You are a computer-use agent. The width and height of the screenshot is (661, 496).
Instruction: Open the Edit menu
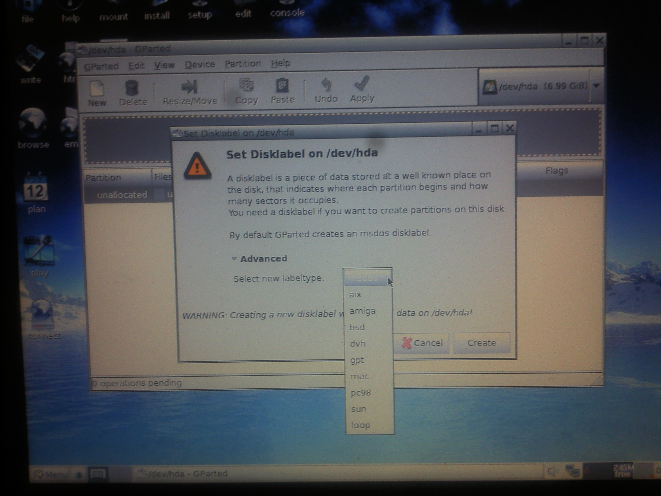point(136,66)
